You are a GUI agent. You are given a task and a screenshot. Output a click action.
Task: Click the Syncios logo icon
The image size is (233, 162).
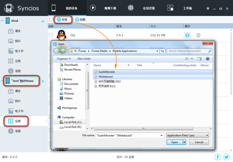click(x=9, y=8)
